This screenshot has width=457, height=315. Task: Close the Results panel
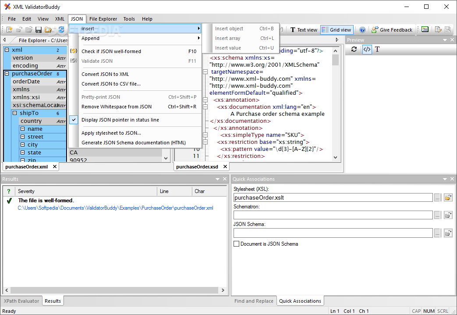tap(225, 179)
